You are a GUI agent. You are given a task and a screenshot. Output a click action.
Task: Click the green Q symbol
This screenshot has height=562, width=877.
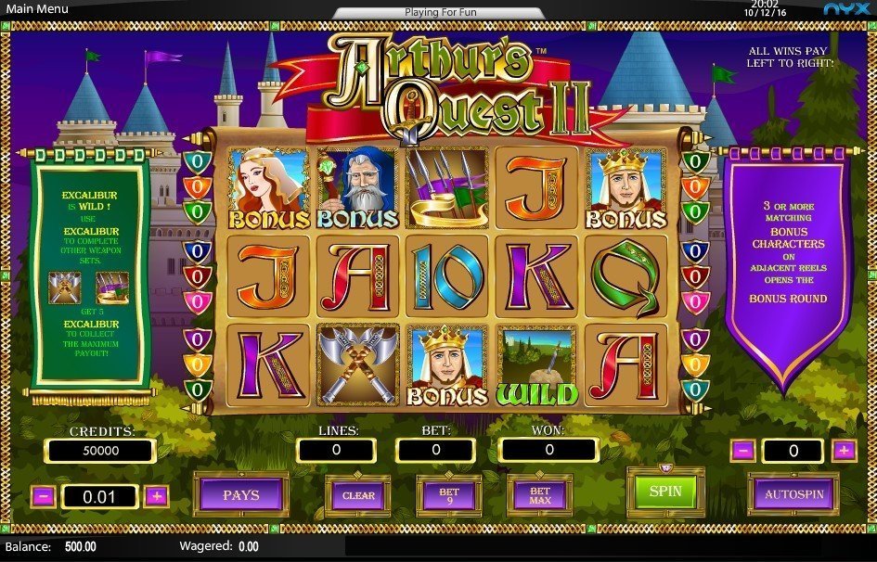626,276
